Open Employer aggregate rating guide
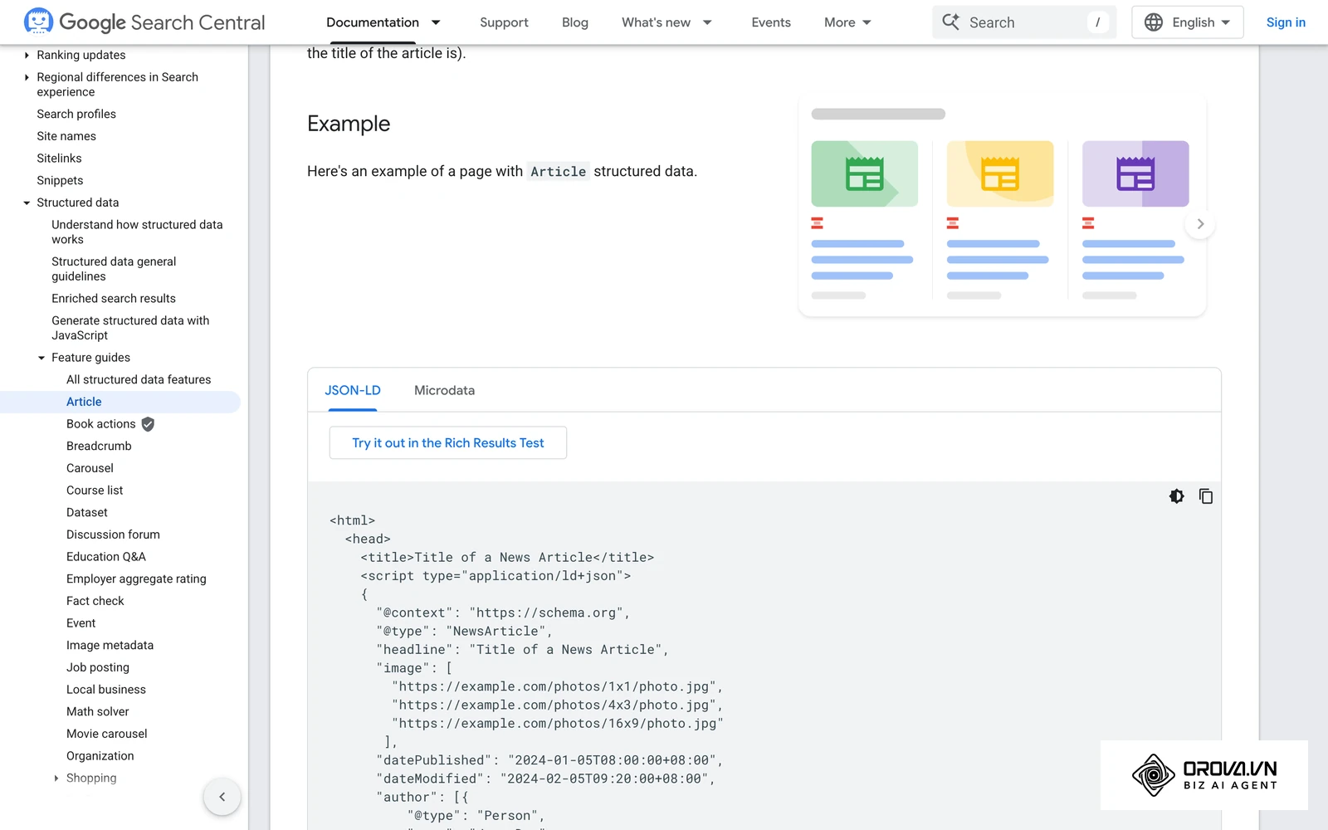 (136, 579)
